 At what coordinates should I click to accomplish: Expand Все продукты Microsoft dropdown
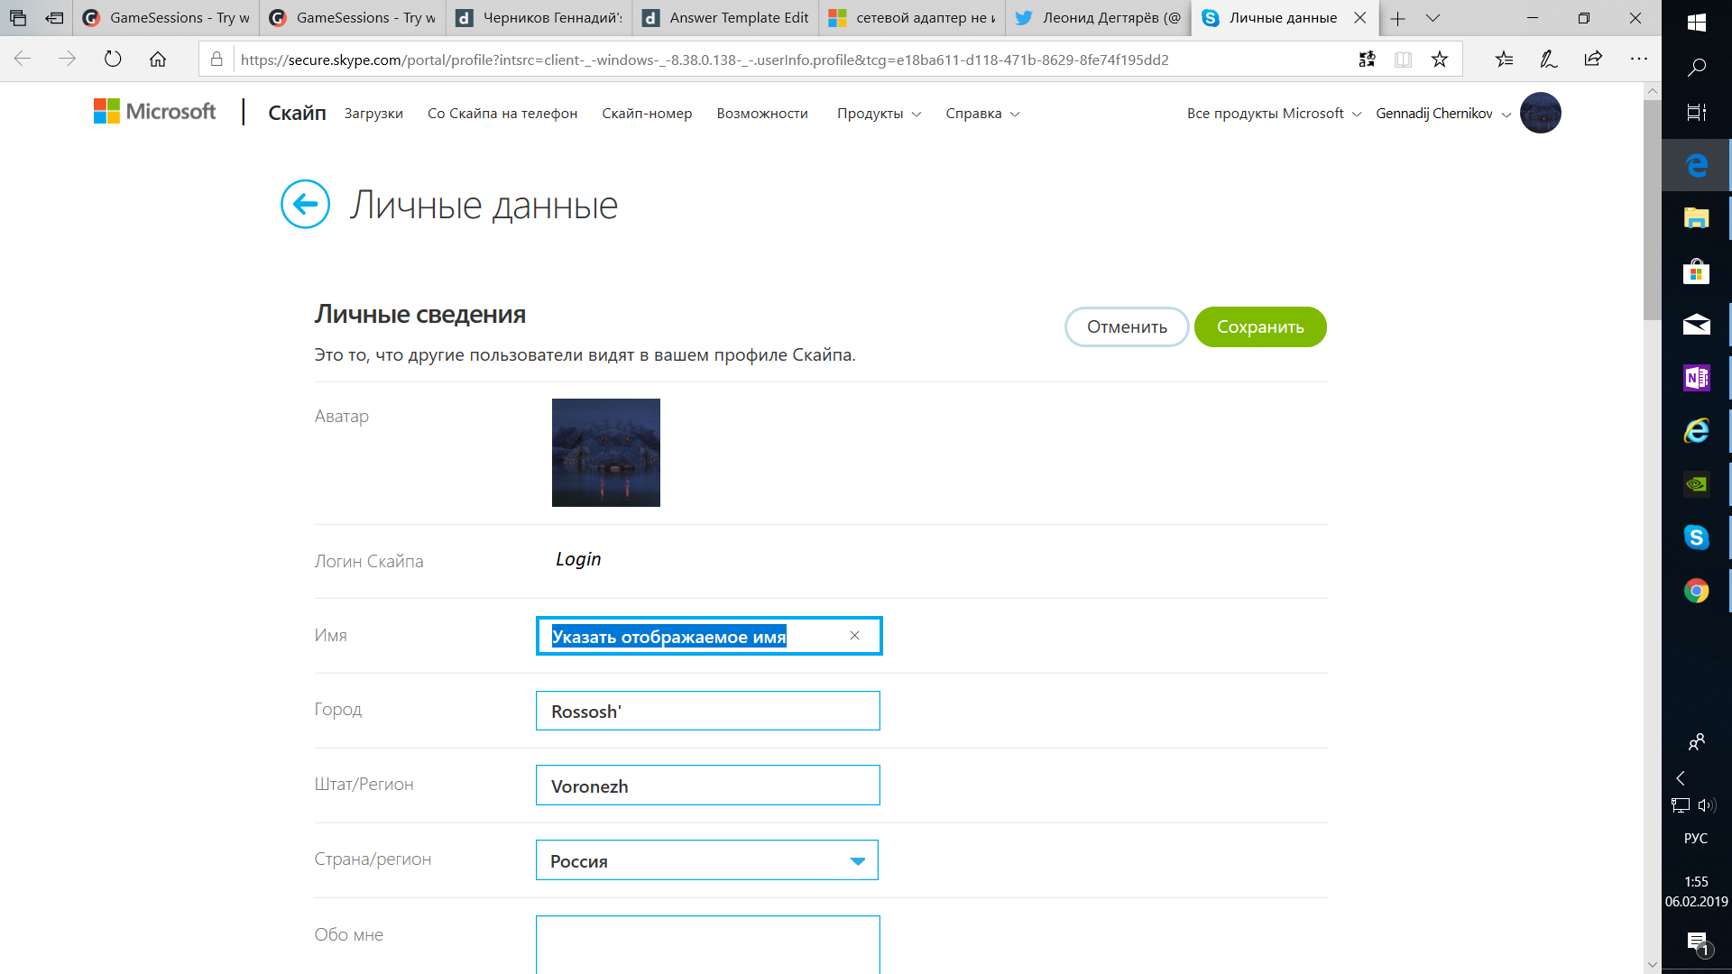coord(1274,114)
